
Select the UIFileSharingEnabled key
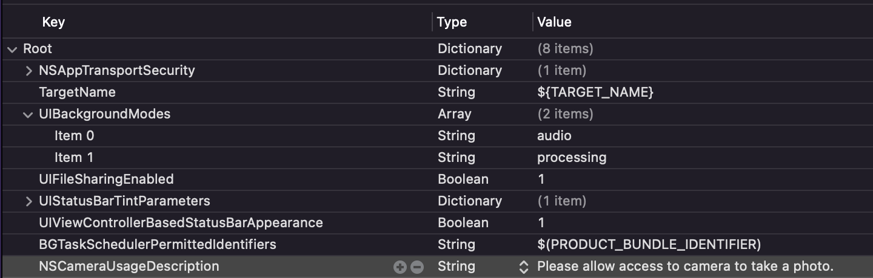tap(106, 179)
